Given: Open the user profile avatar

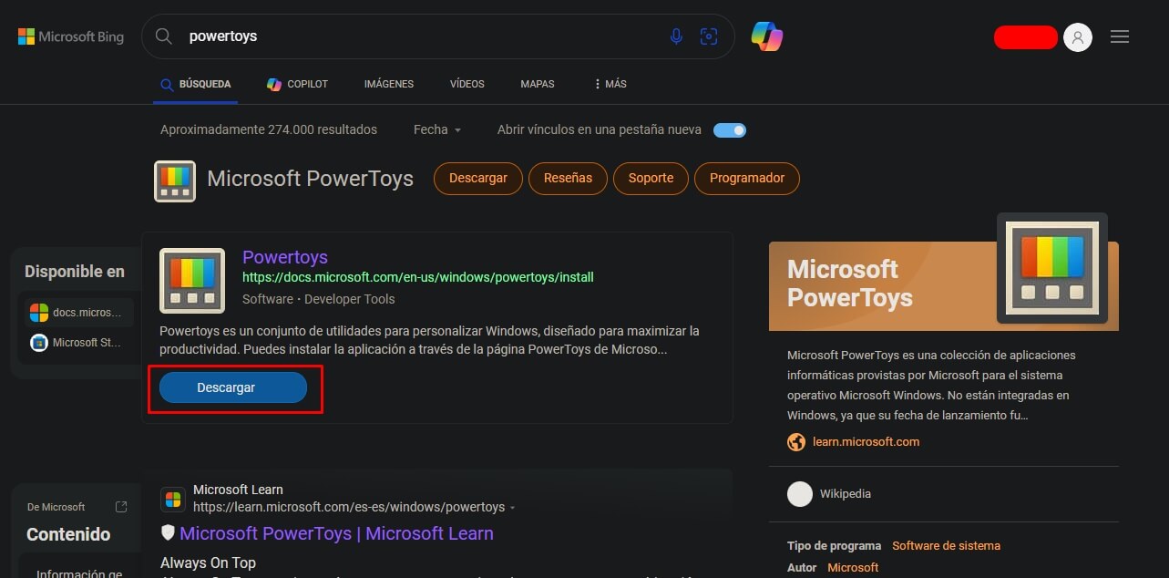Looking at the screenshot, I should 1078,37.
